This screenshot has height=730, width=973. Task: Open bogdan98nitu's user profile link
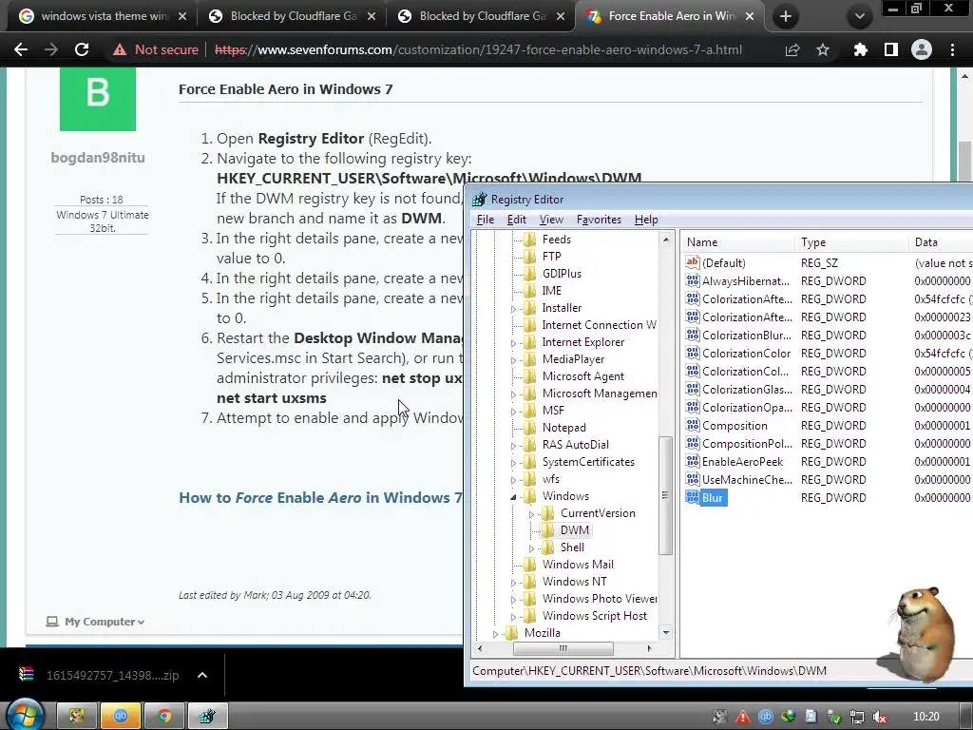[x=98, y=158]
